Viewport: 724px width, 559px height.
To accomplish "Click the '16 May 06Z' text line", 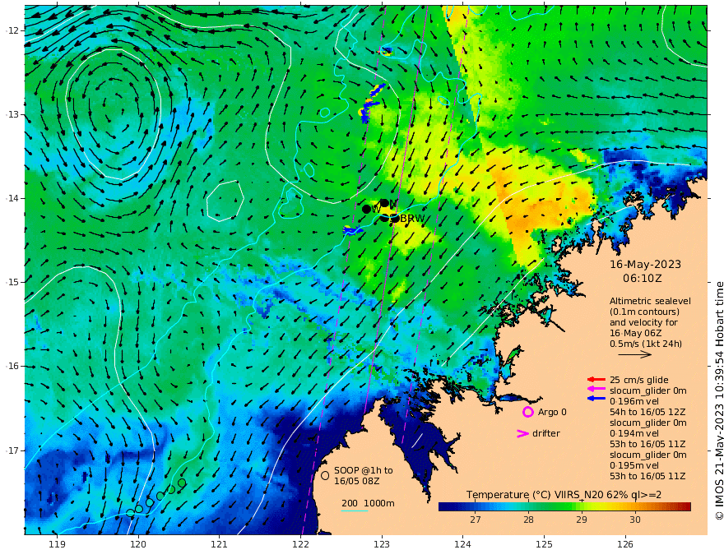I will [635, 333].
